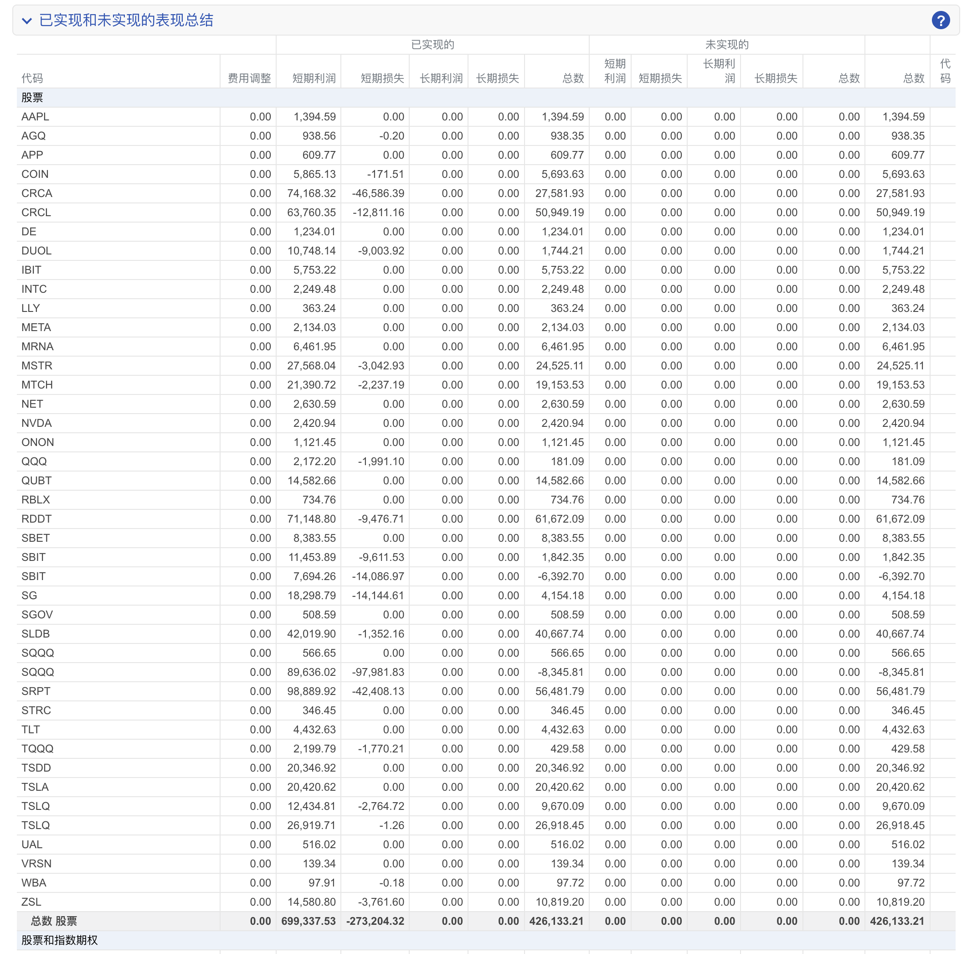Click the 未实现的 group header
Viewport: 967px width, 954px height.
tap(727, 45)
